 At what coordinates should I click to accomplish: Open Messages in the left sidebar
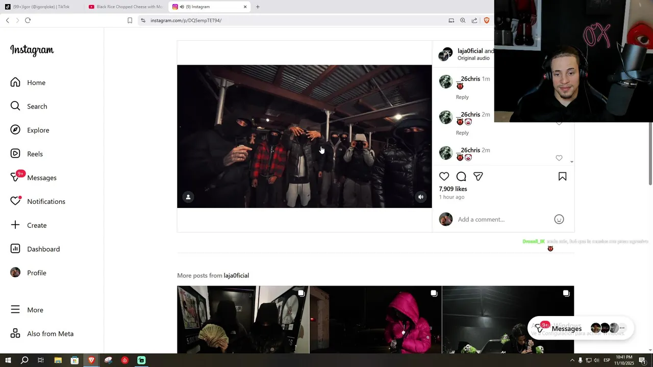point(34,177)
